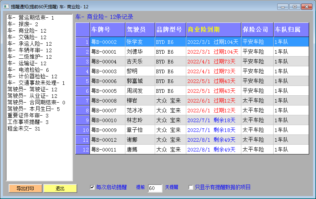The width and height of the screenshot is (316, 199).
Task: Click the 2022/7/1 剩余18天 cell in 林志玲's row
Action: tap(213, 120)
